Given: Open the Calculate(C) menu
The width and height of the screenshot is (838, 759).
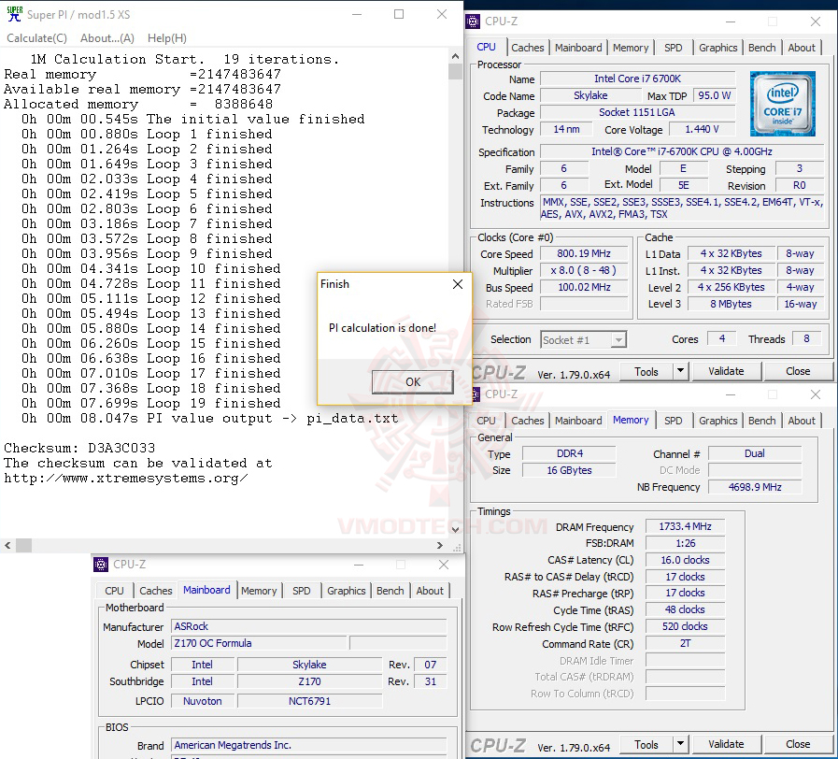Looking at the screenshot, I should pyautogui.click(x=36, y=38).
